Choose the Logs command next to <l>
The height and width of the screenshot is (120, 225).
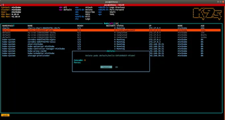88,19
